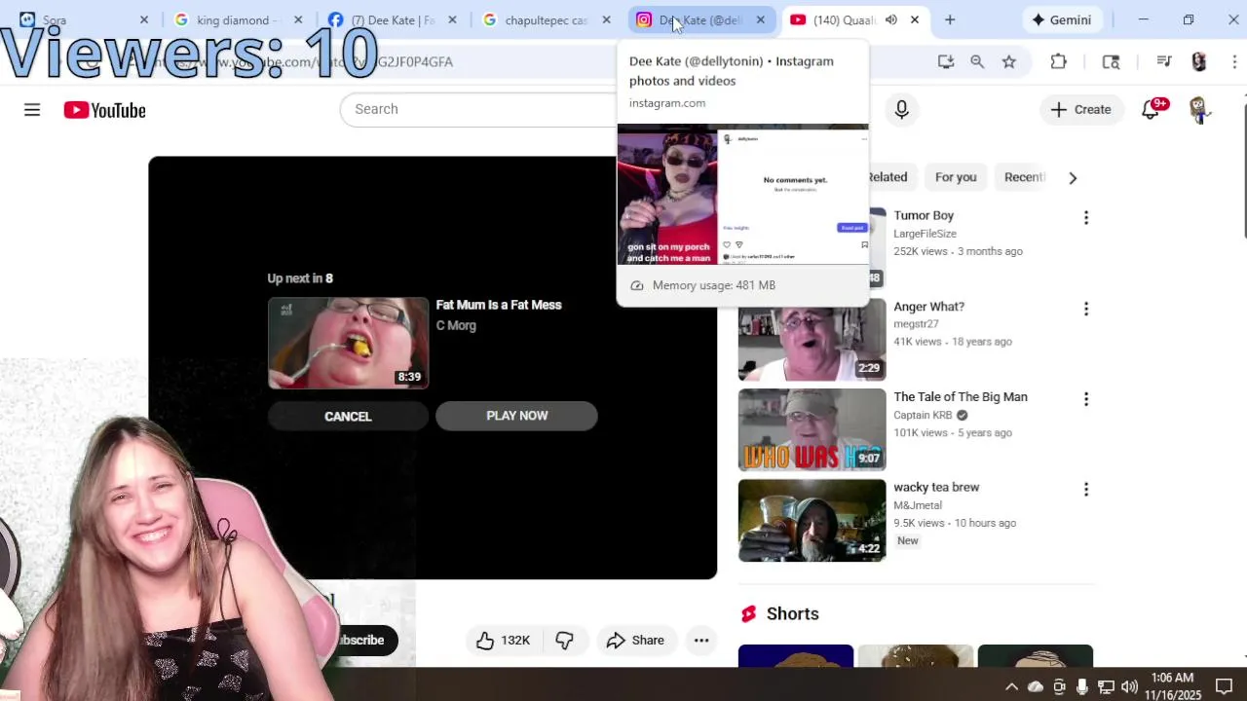Open options menu for Anger What? video
The image size is (1247, 701).
pyautogui.click(x=1086, y=309)
